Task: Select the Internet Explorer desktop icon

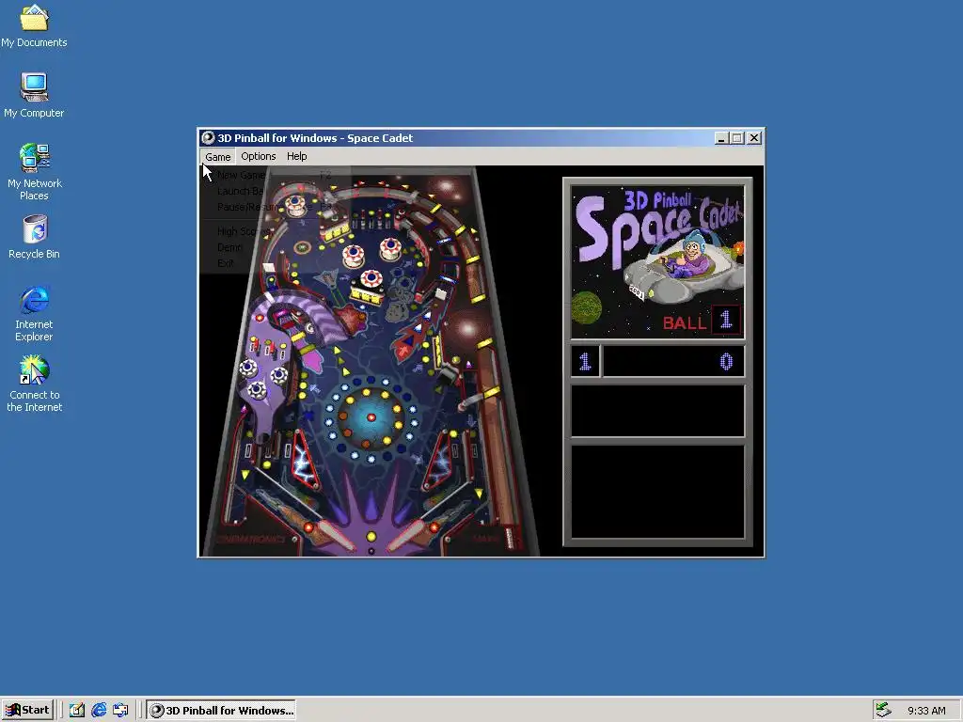Action: click(34, 314)
